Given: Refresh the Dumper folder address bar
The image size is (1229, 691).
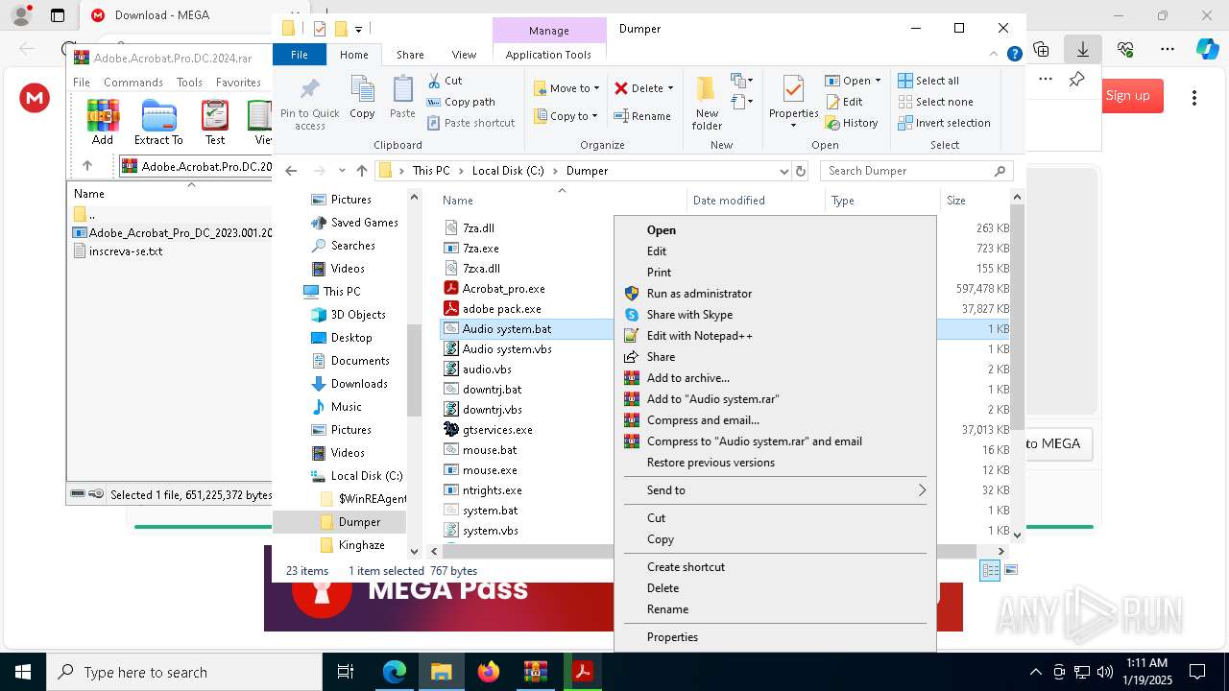Looking at the screenshot, I should point(801,171).
